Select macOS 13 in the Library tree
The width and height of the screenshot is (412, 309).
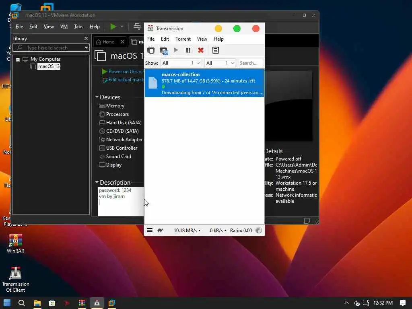coord(49,66)
